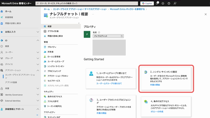Click the ユーザーとグループ menu icon
The height and width of the screenshot is (118, 210).
45,61
